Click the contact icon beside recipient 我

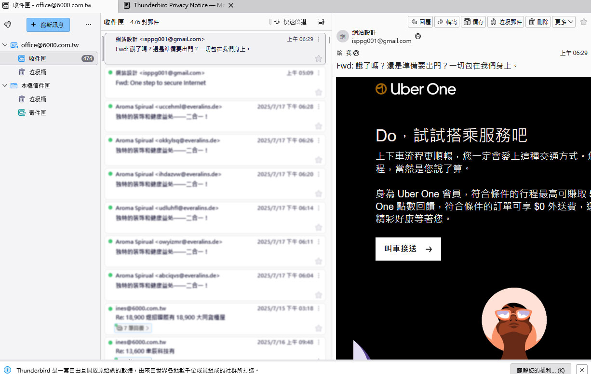tap(356, 53)
